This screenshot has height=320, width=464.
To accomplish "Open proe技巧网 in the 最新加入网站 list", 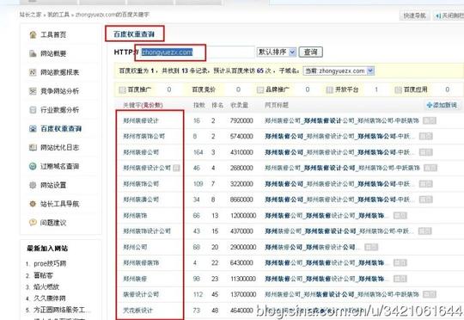I will (50, 263).
